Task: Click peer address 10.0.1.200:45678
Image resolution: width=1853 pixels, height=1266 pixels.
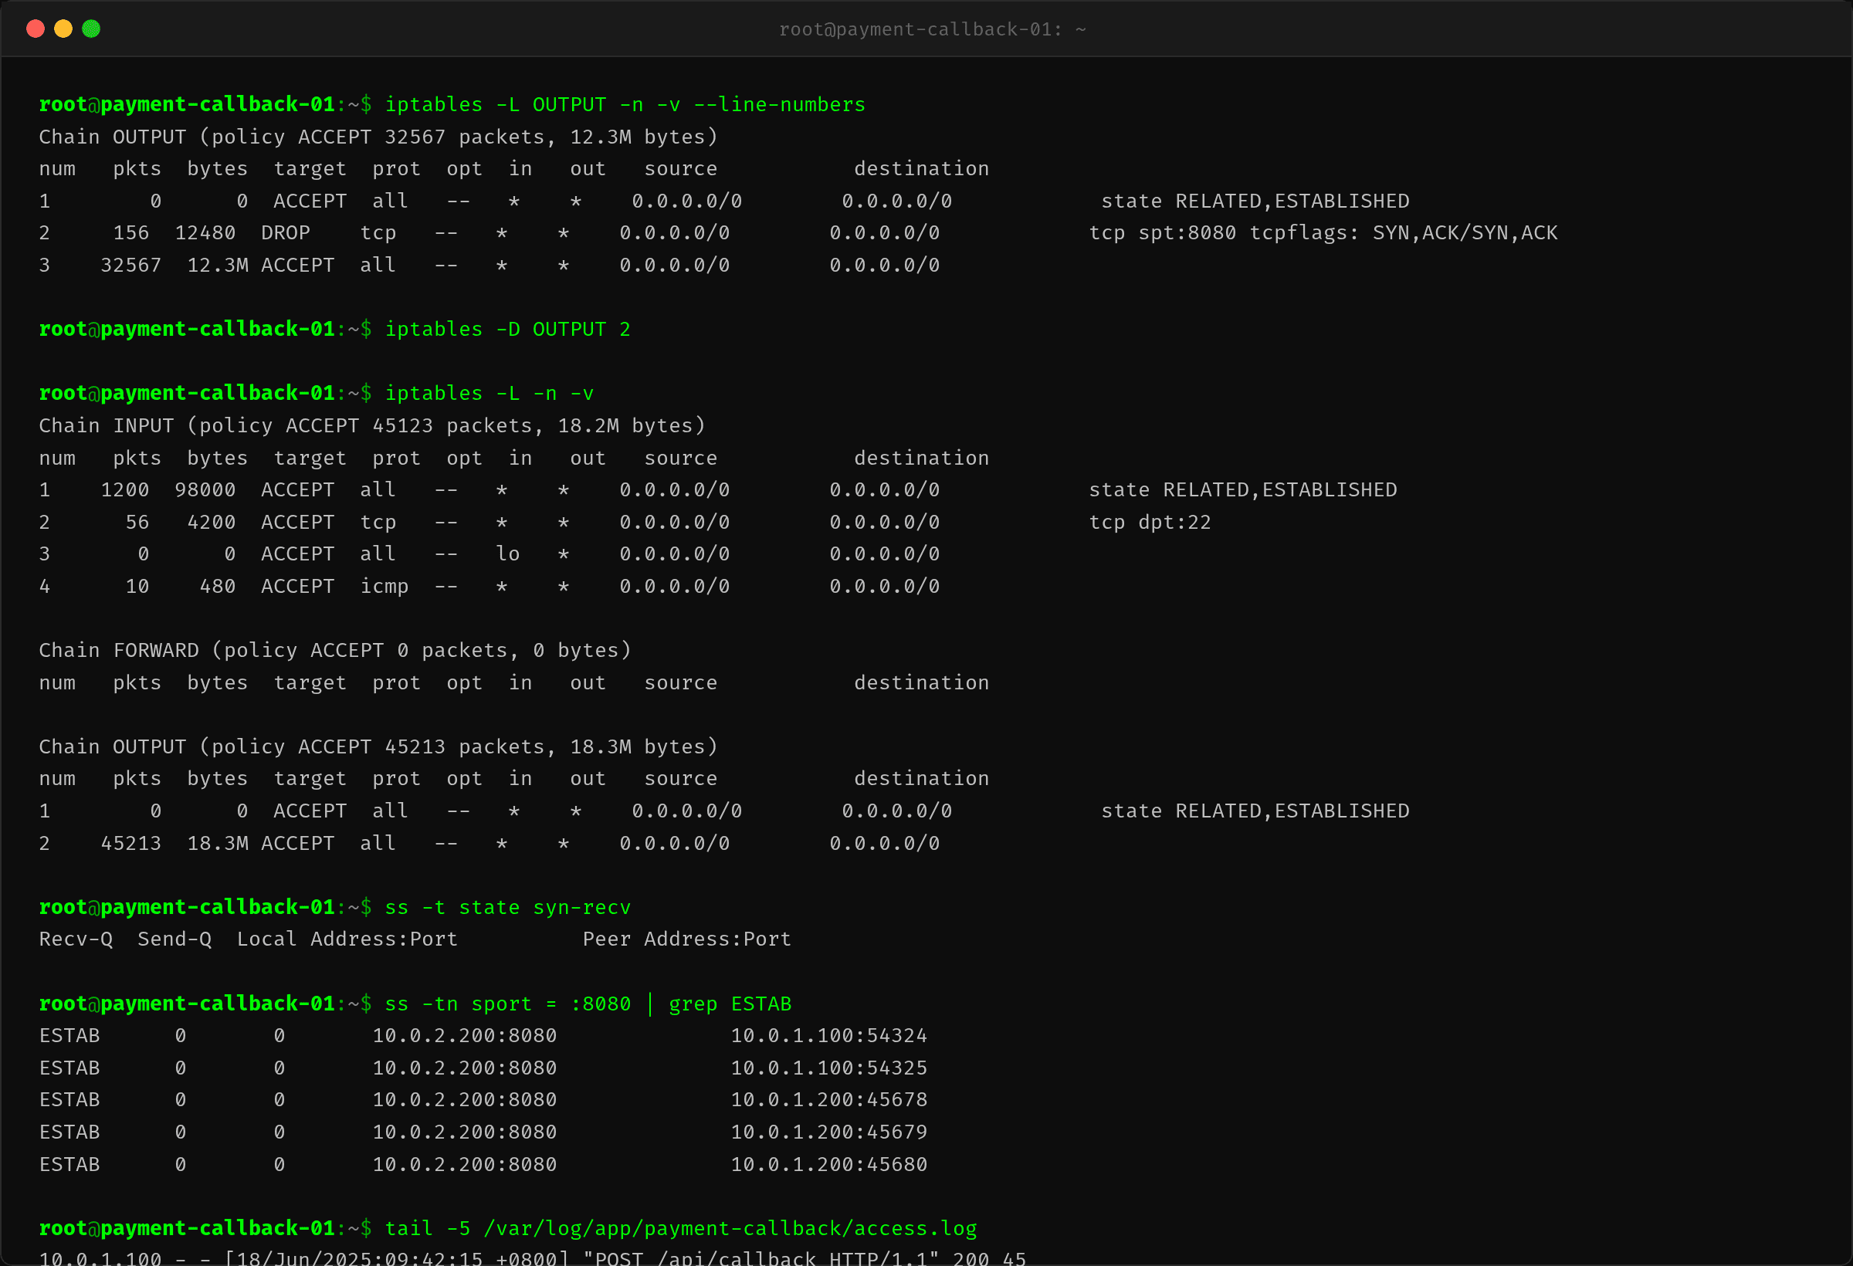Action: click(x=829, y=1100)
